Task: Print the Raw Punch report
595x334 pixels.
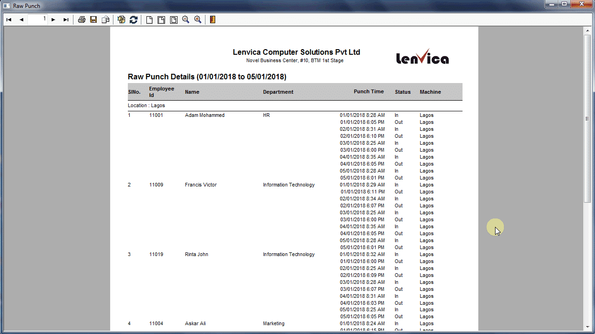Action: (x=82, y=20)
